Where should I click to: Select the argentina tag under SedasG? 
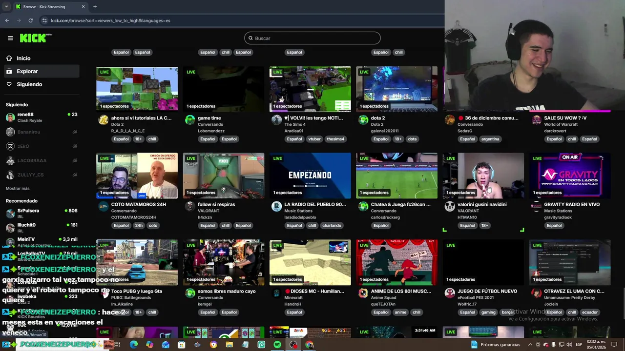coord(490,139)
